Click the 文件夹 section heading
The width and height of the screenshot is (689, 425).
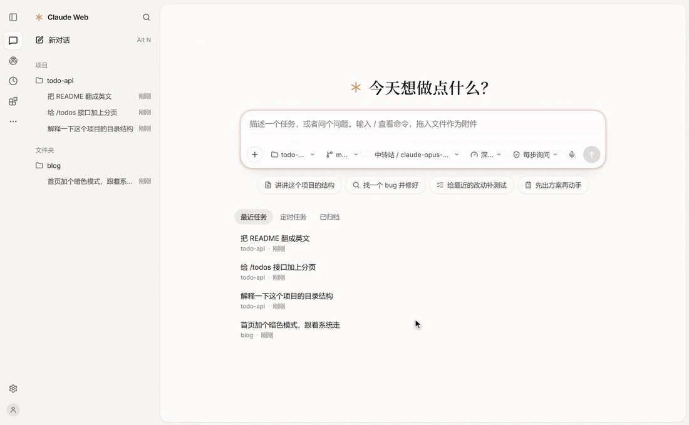(x=45, y=150)
